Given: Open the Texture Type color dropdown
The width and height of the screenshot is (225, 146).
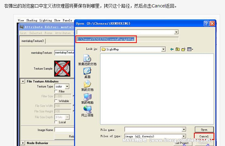Looking at the screenshot, I should coord(62,87).
